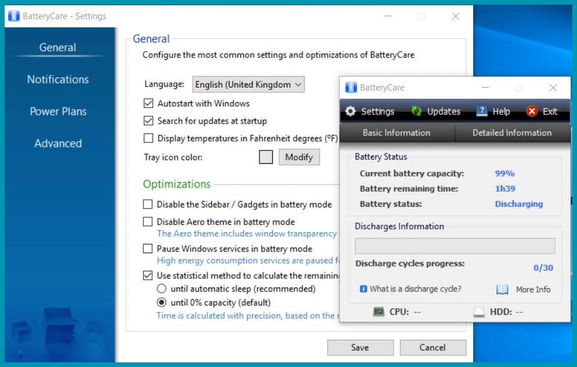Switch to Power Plans section
Viewport: 577px width, 367px height.
pyautogui.click(x=58, y=111)
